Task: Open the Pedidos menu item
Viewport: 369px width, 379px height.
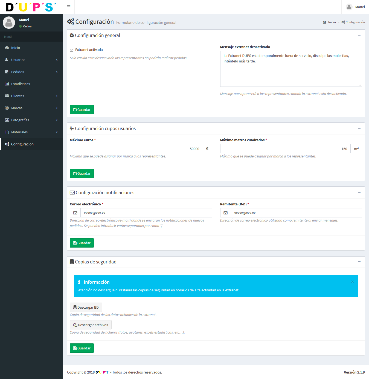Action: (31, 72)
